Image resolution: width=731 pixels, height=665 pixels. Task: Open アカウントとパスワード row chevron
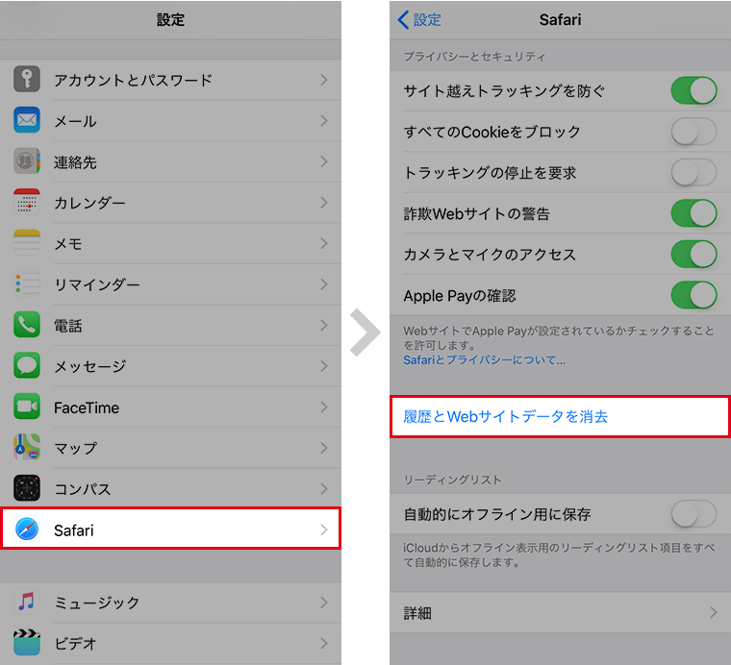tap(324, 80)
